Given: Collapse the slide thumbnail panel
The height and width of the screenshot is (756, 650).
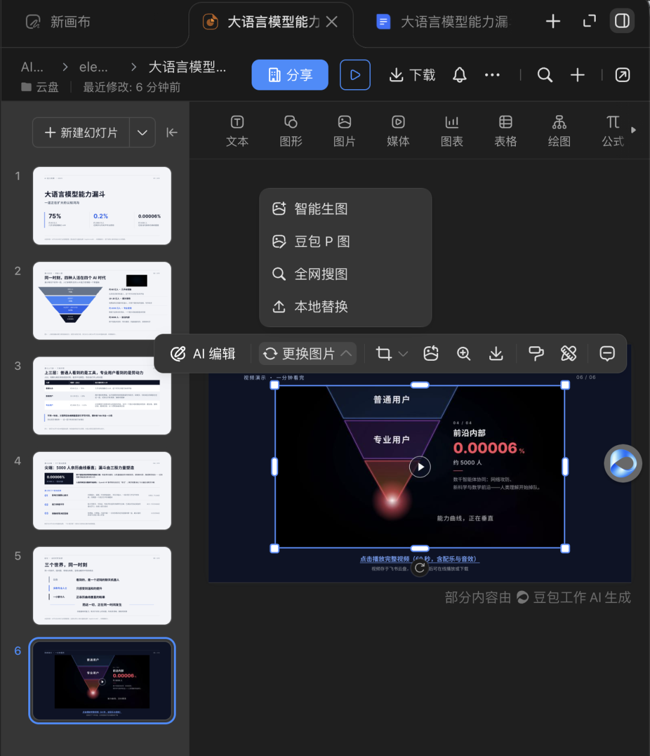Looking at the screenshot, I should (172, 133).
